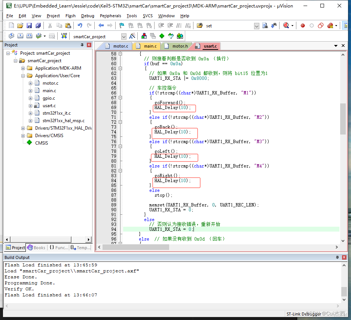Download to flash with the LOAD icon
Screen dimensions: 351x320
(x=64, y=36)
